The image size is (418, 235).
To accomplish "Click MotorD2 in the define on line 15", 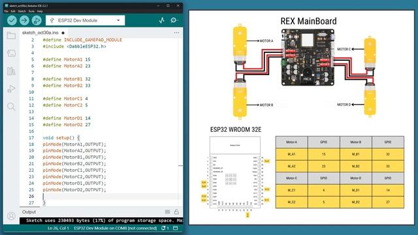I will [x=73, y=125].
